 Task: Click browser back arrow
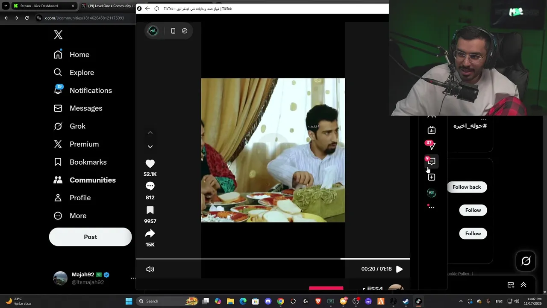point(6,18)
